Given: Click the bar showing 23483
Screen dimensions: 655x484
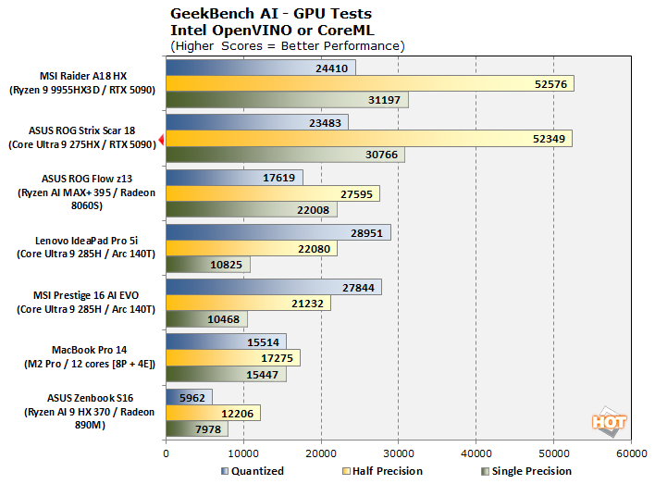Looking at the screenshot, I should pyautogui.click(x=257, y=122).
